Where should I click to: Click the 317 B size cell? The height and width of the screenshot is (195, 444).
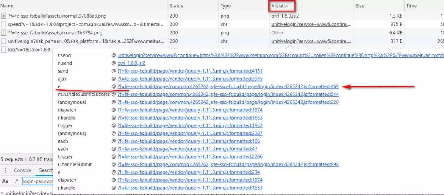point(395,41)
